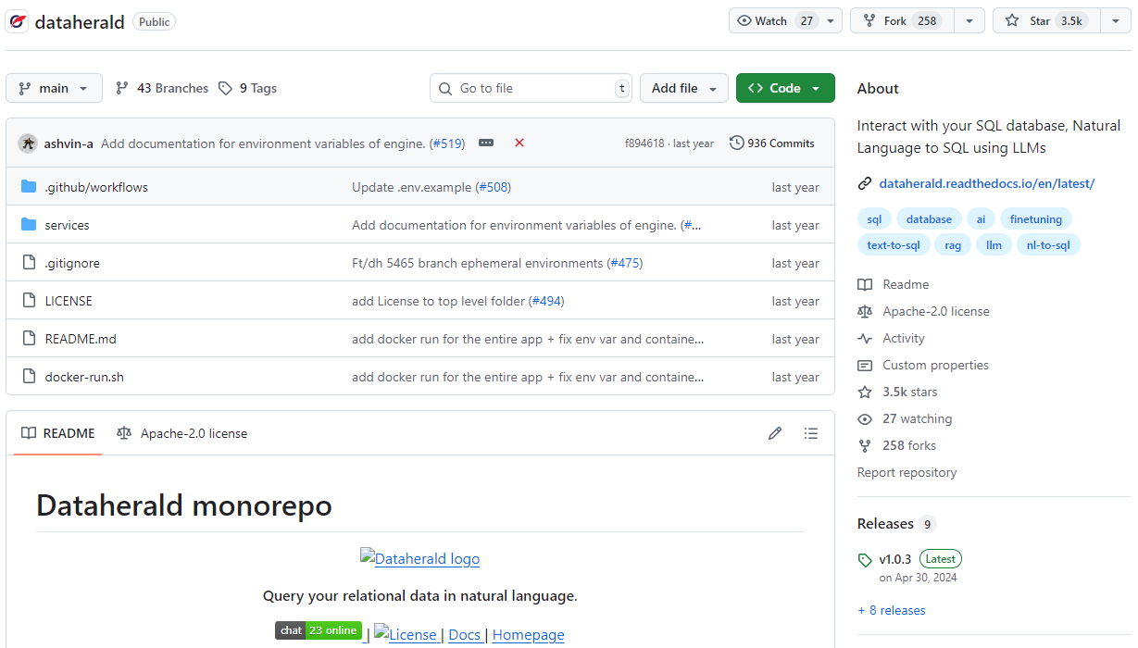Open the Add file dropdown

click(683, 87)
